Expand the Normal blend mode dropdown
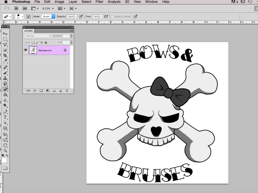The image size is (258, 193). pyautogui.click(x=38, y=36)
